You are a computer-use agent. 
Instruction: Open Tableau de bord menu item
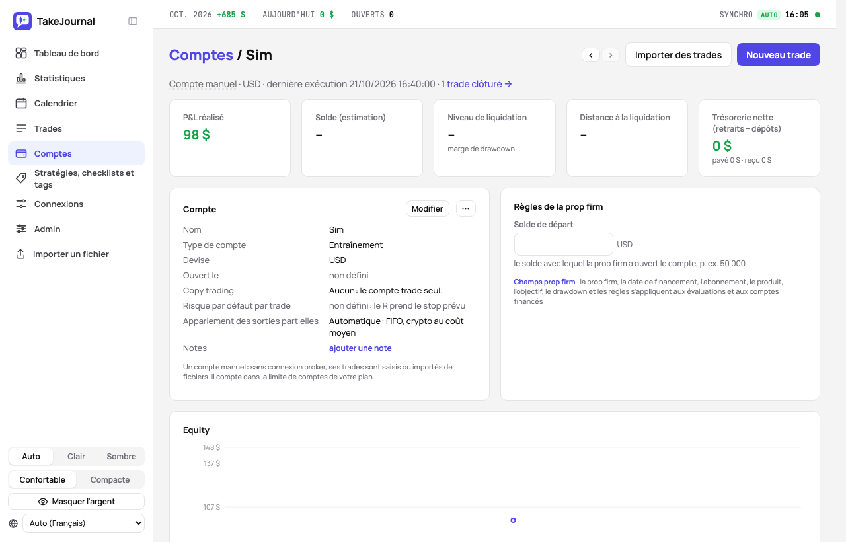tap(77, 53)
